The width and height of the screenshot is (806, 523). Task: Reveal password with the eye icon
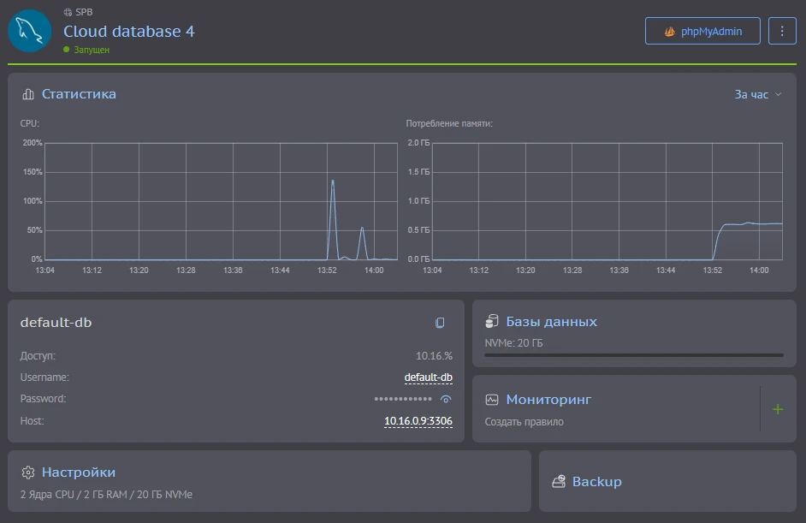pos(446,399)
